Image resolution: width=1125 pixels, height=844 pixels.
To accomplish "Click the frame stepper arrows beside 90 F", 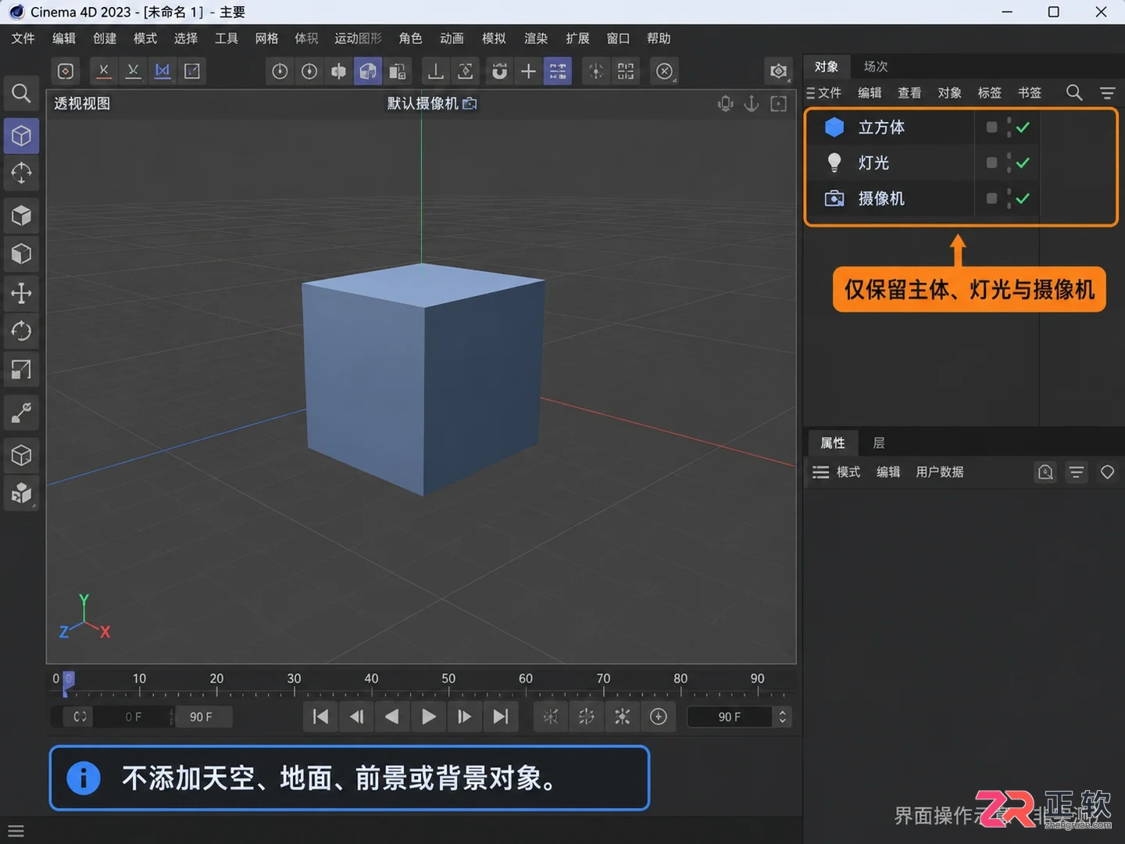I will pyautogui.click(x=782, y=717).
